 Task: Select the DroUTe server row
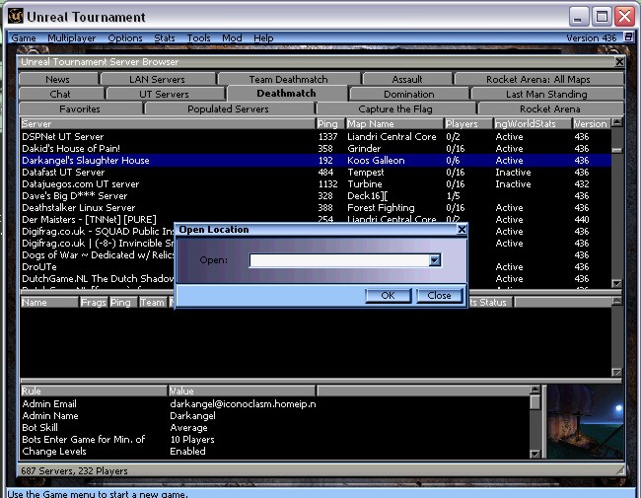(x=98, y=267)
